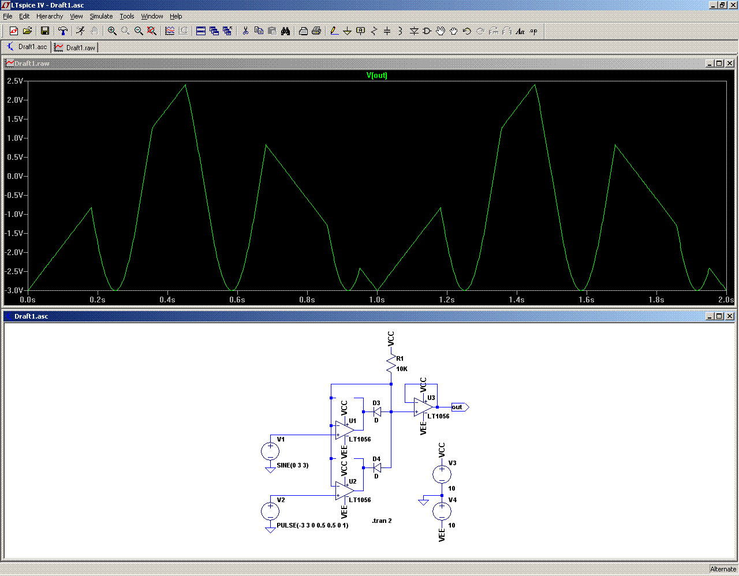Select the Draw Wire pencil tool

(334, 31)
